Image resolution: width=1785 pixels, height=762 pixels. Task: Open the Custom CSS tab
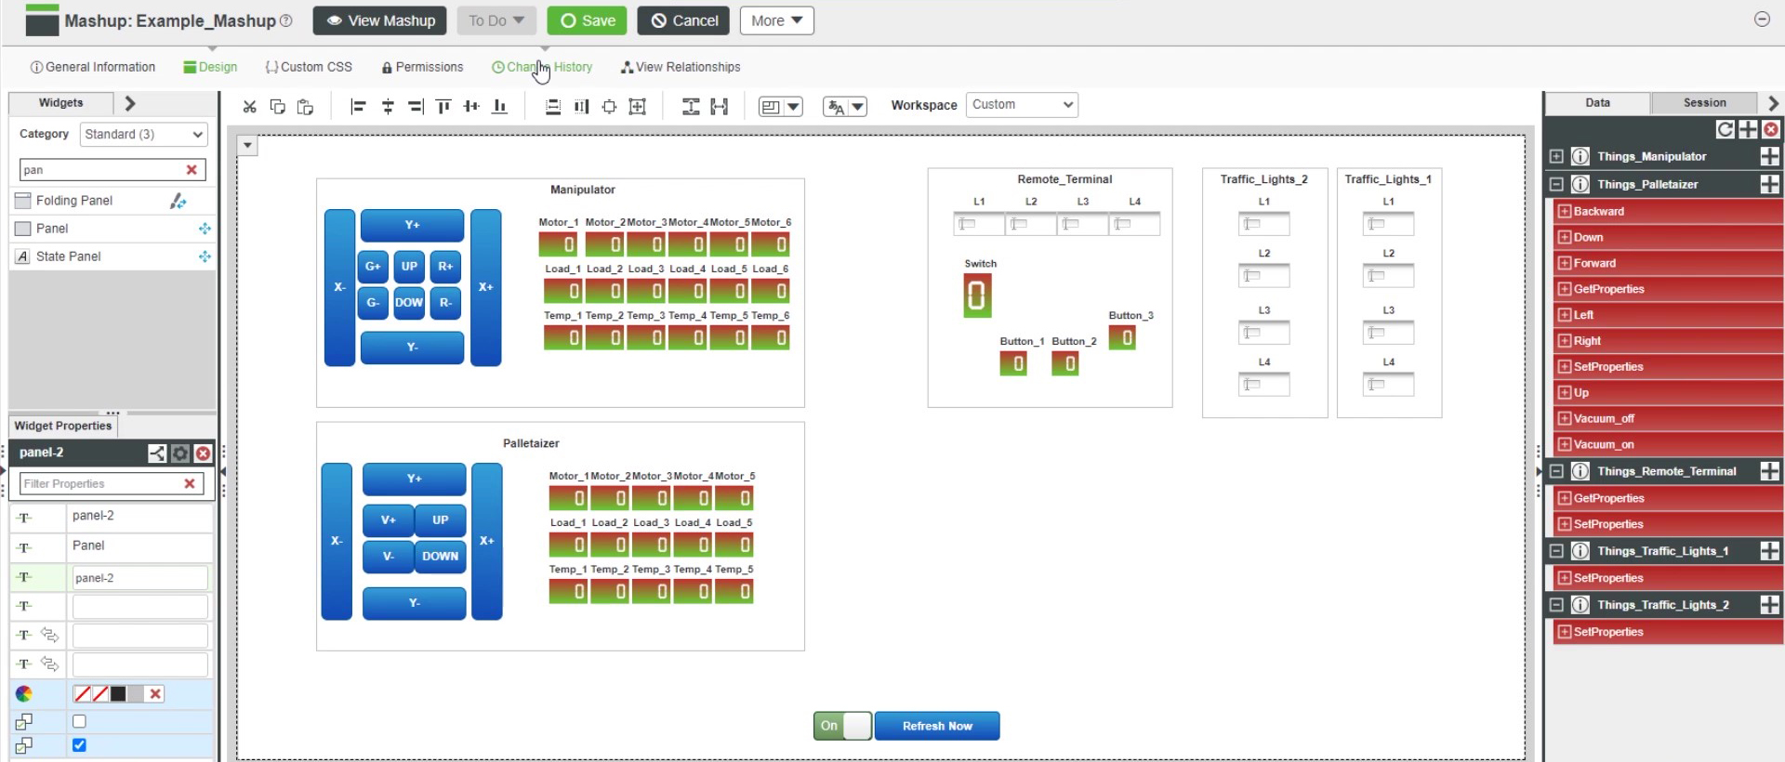pos(309,67)
